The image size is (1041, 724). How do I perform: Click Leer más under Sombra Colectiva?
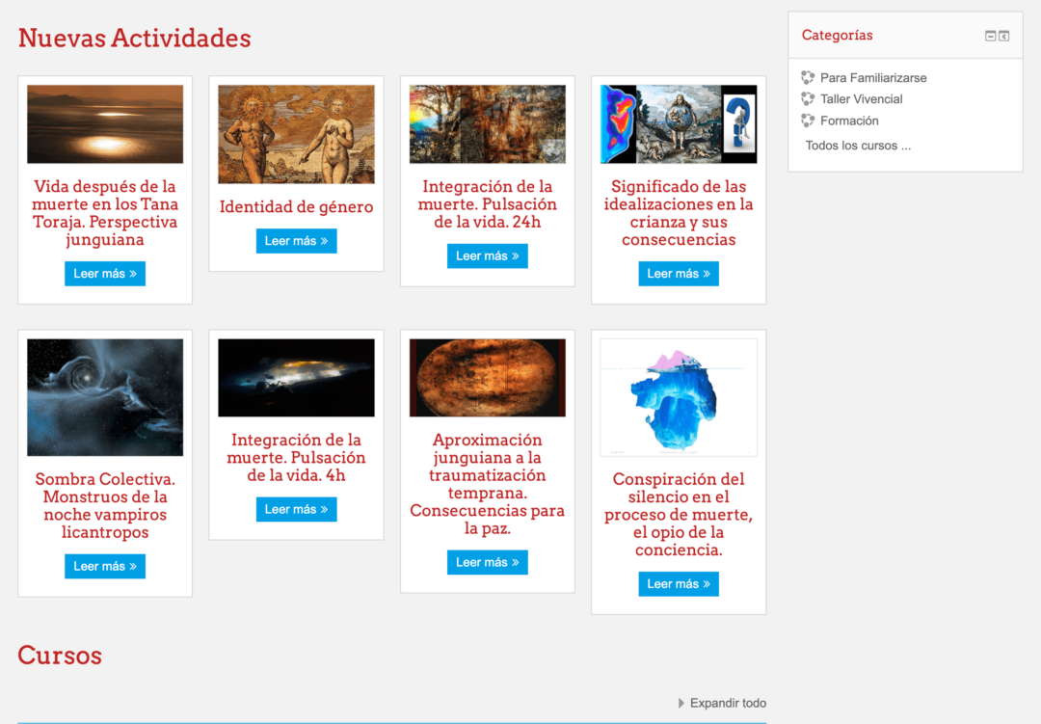pyautogui.click(x=105, y=567)
